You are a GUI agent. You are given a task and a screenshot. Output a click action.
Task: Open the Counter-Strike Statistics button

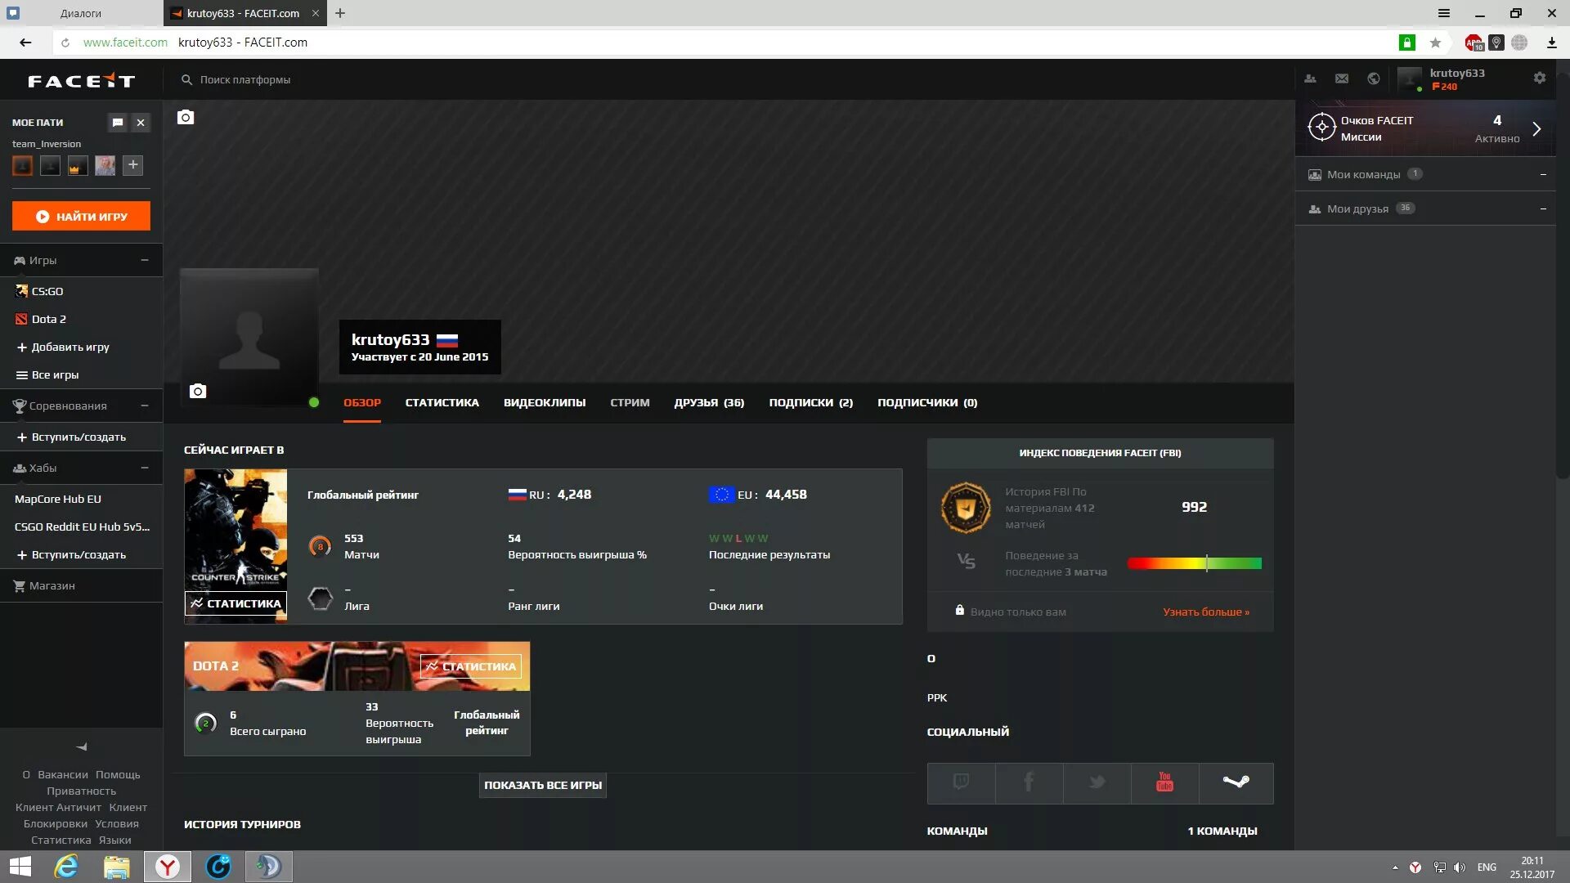click(x=235, y=603)
